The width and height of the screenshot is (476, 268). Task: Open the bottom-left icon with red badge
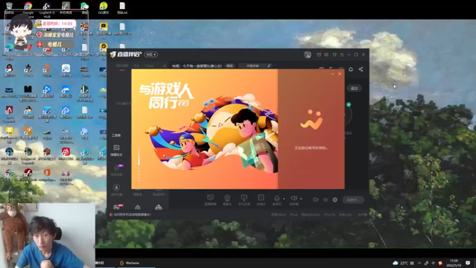(117, 207)
